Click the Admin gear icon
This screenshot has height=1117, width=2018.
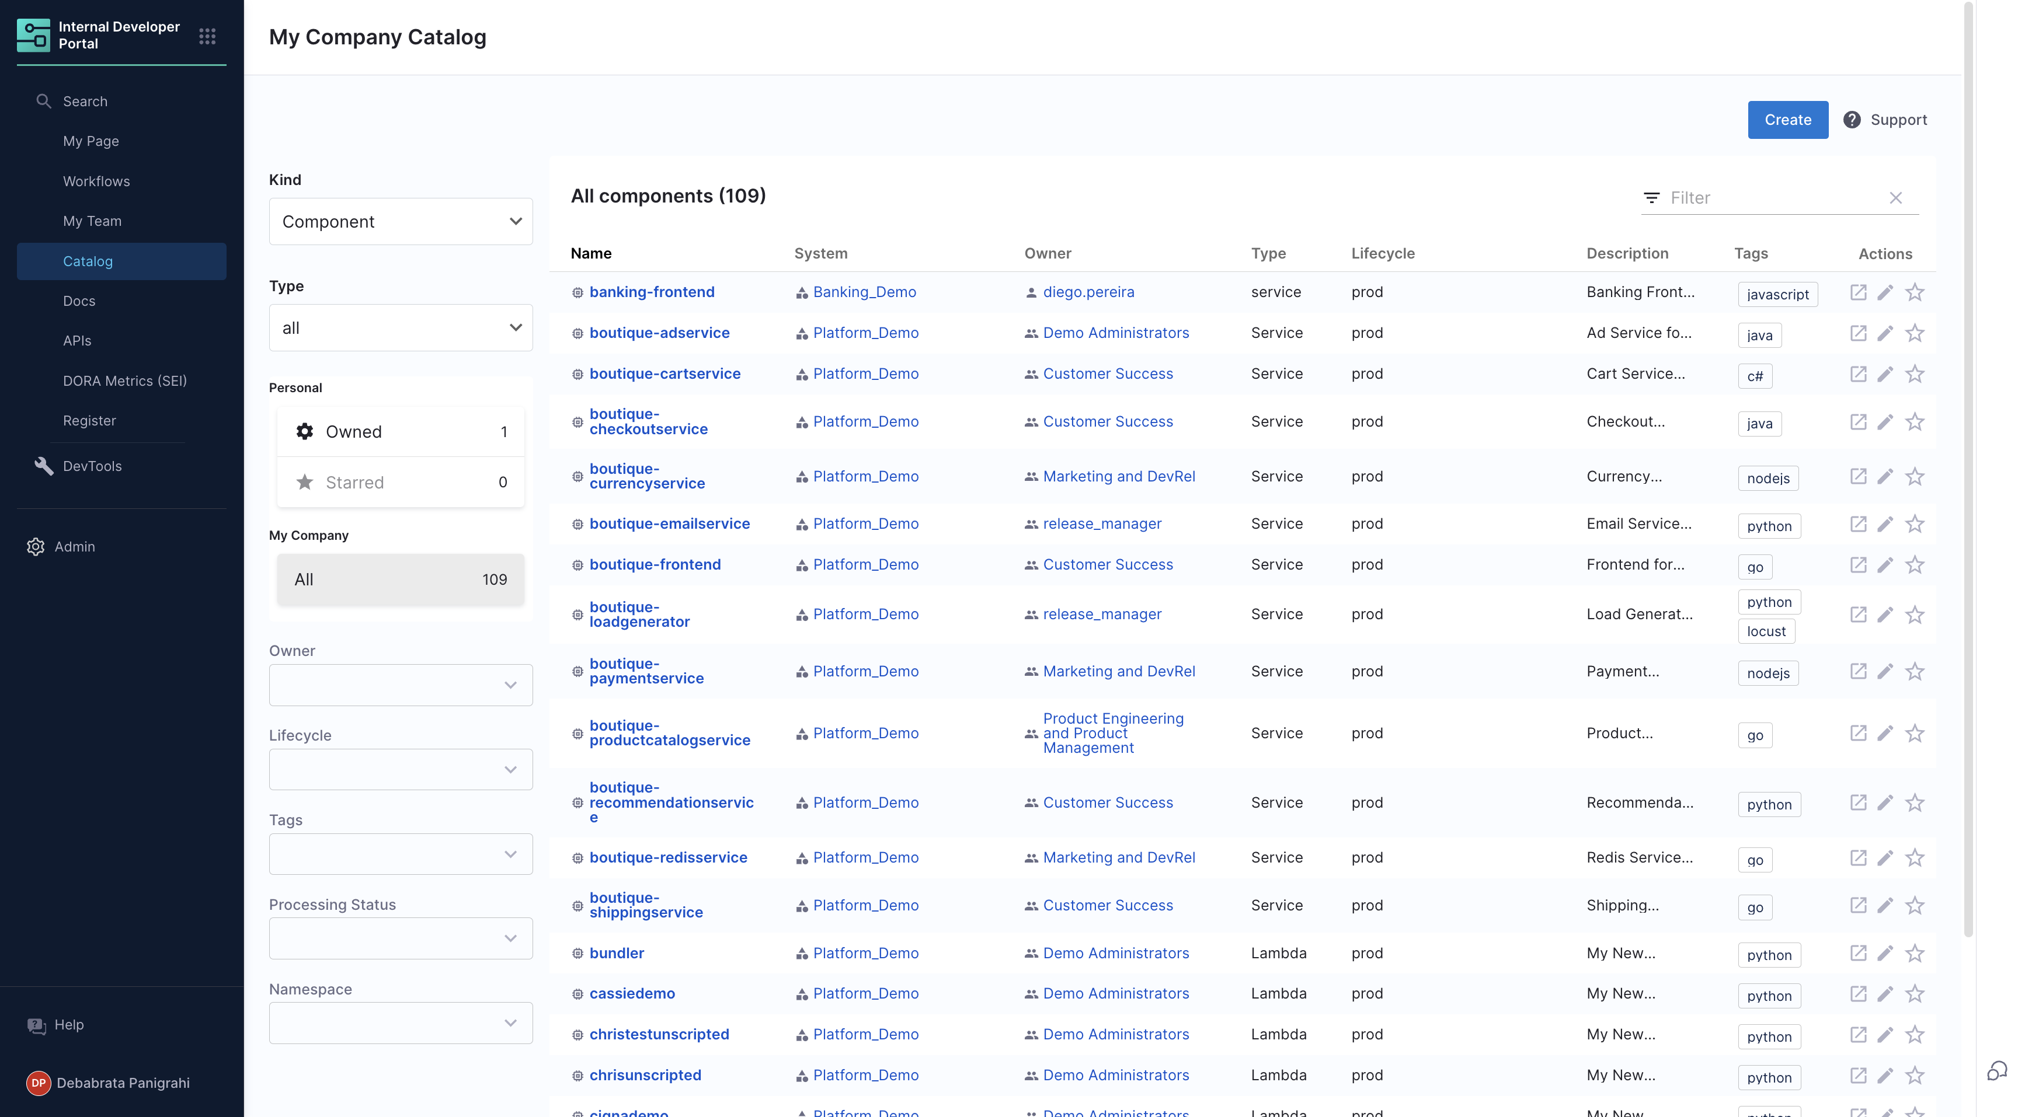point(35,546)
